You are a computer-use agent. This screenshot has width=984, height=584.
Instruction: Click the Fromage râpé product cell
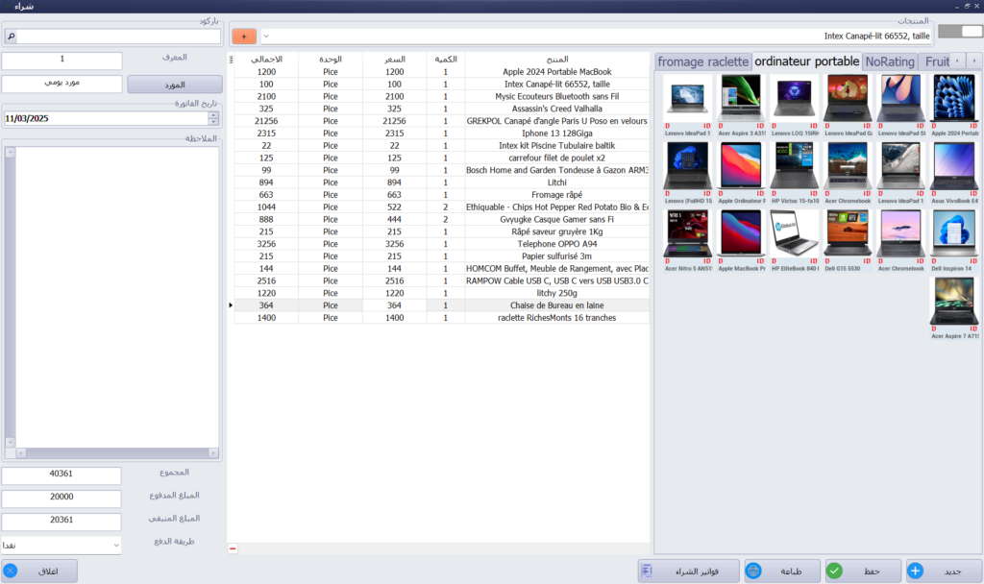tap(557, 194)
